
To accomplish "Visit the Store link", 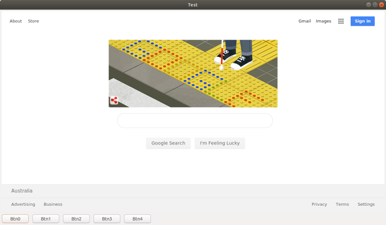I will click(x=33, y=21).
